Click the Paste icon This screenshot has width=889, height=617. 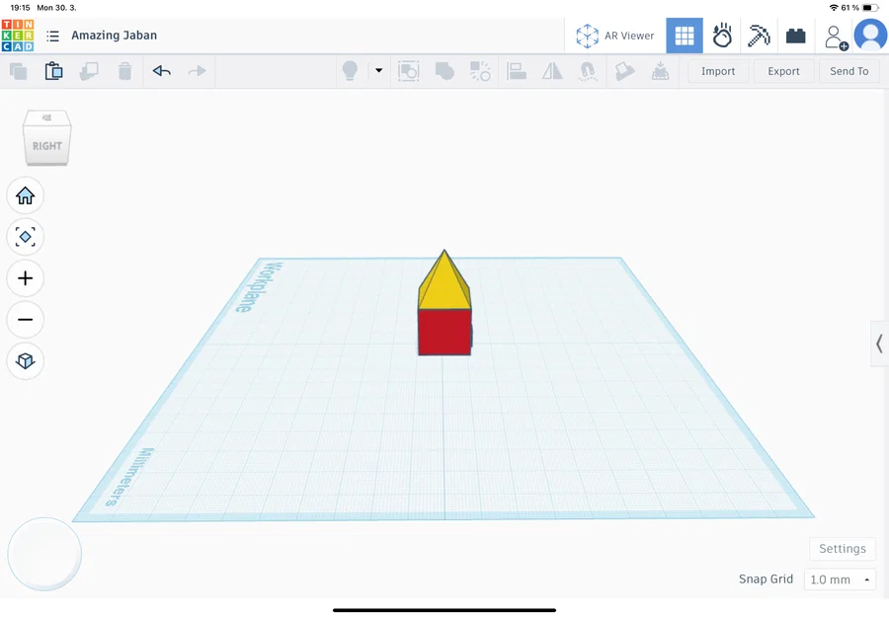54,70
